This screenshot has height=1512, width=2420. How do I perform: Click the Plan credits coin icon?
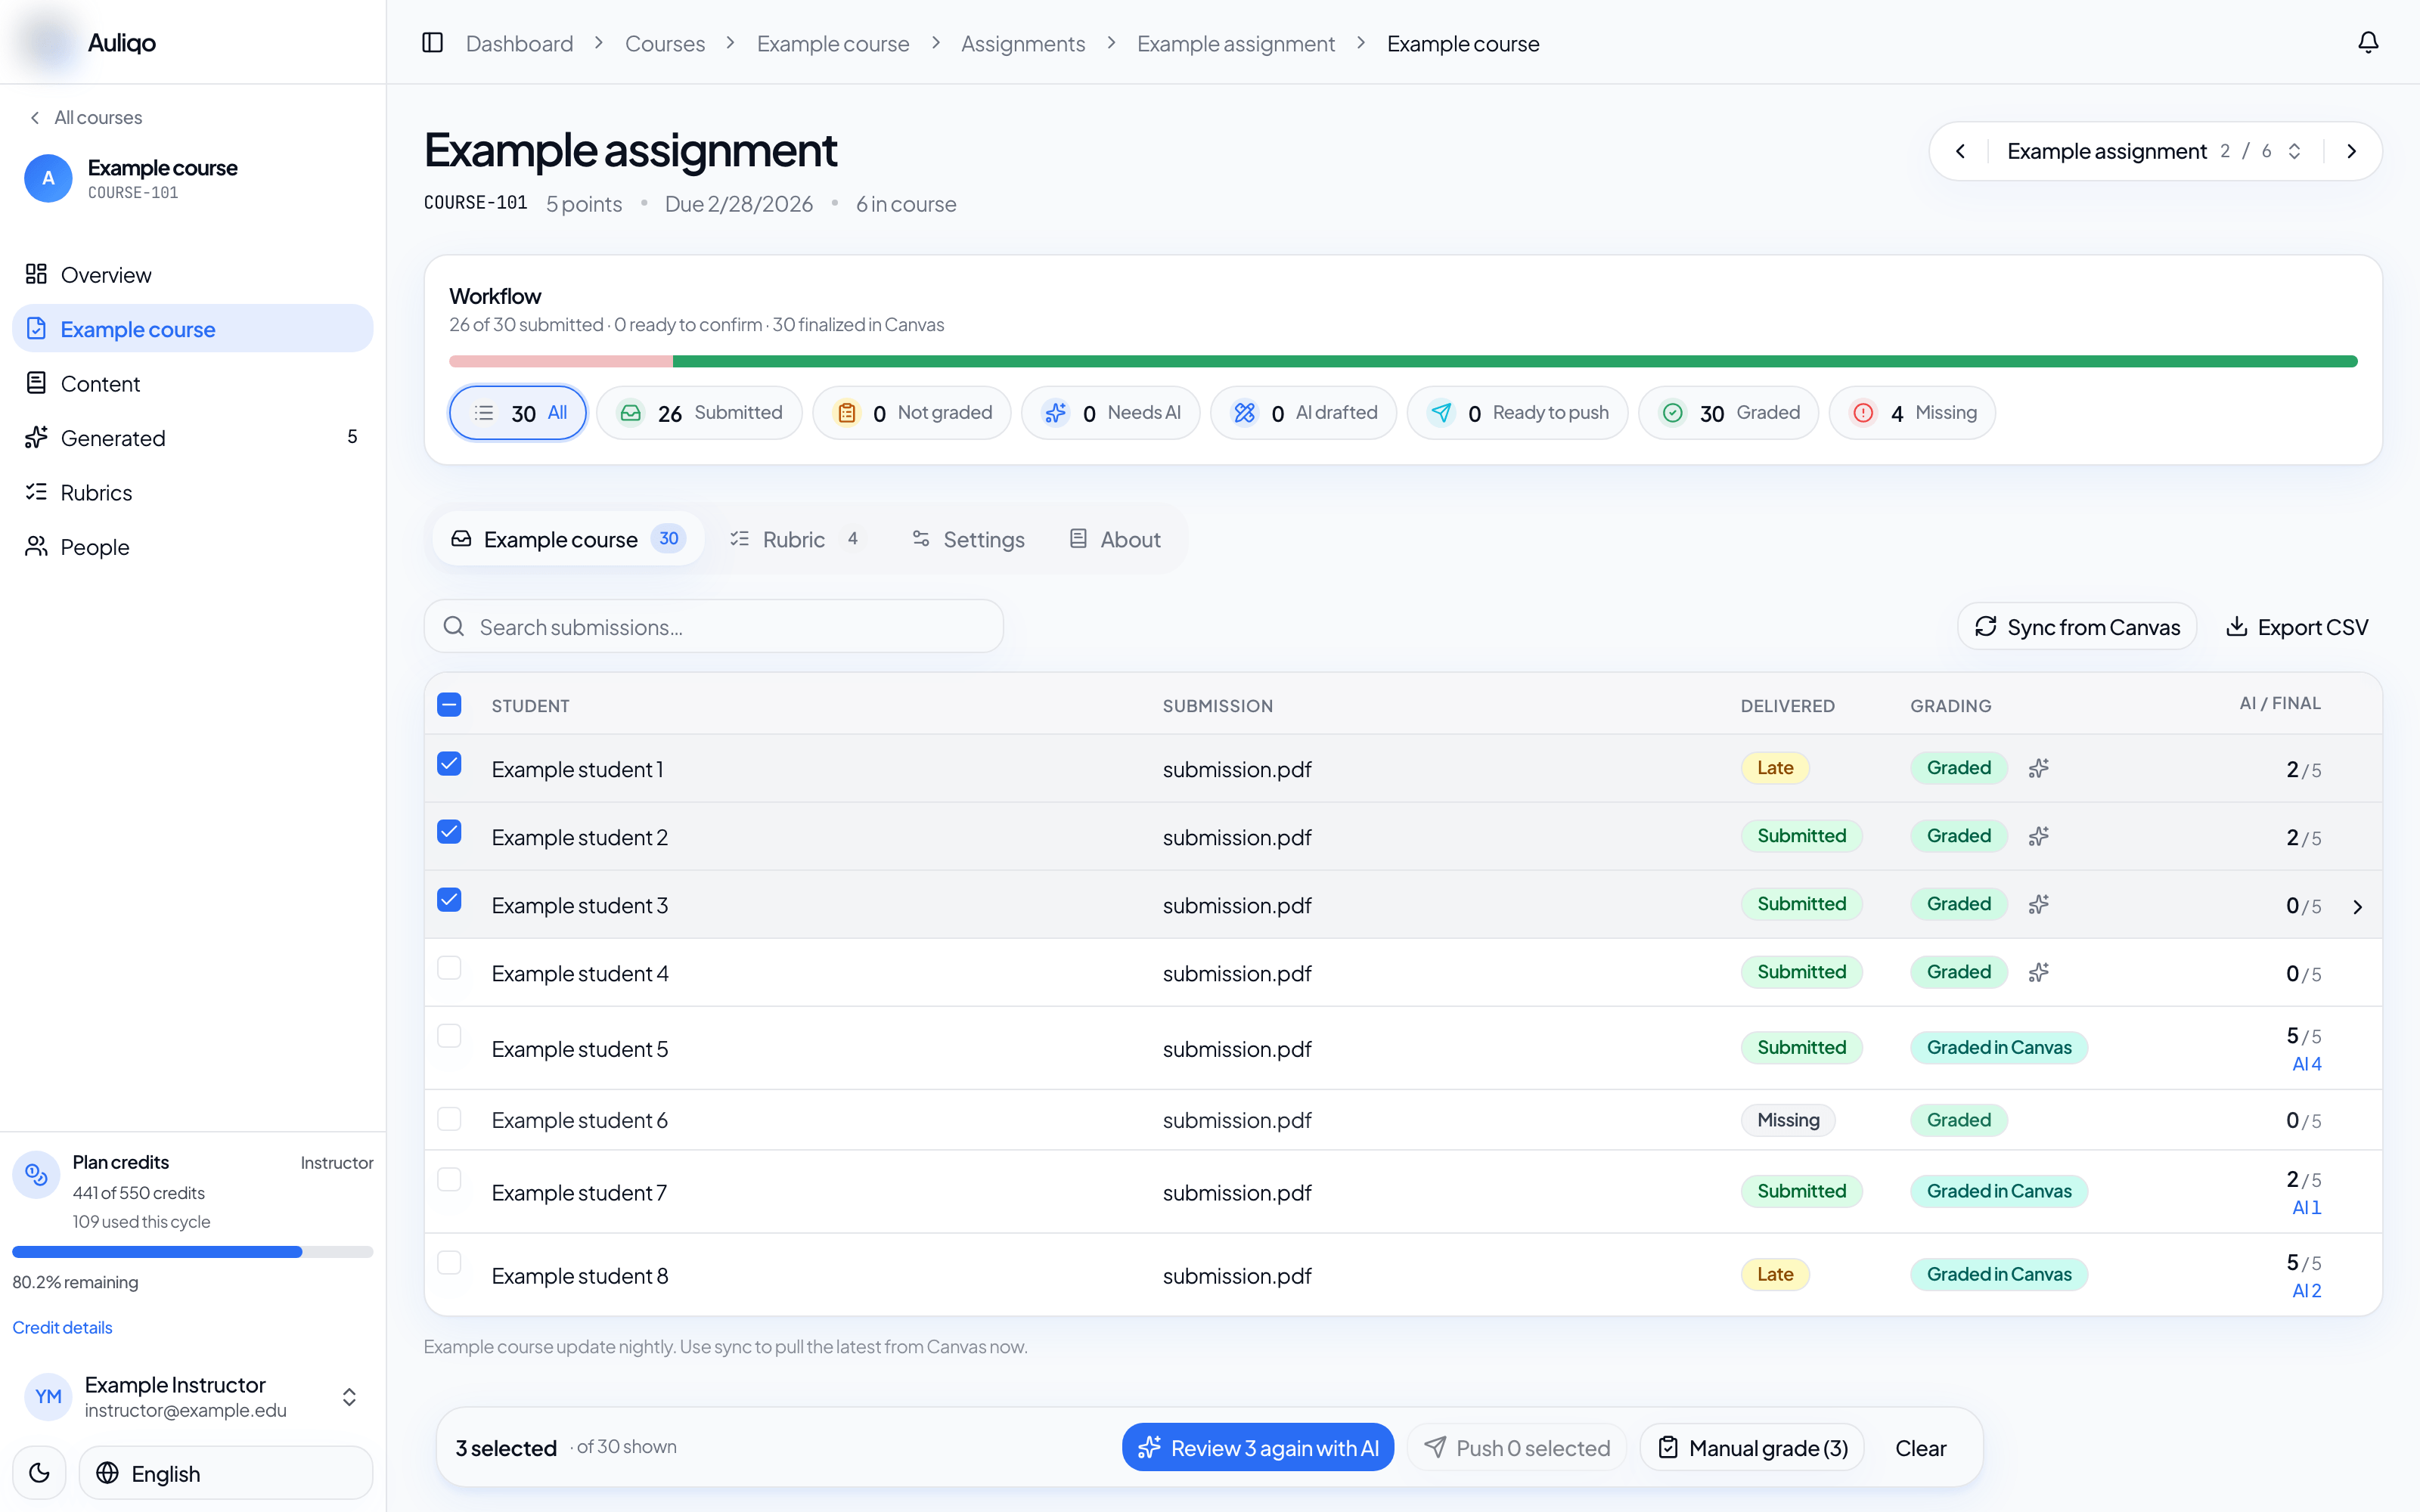[x=36, y=1174]
